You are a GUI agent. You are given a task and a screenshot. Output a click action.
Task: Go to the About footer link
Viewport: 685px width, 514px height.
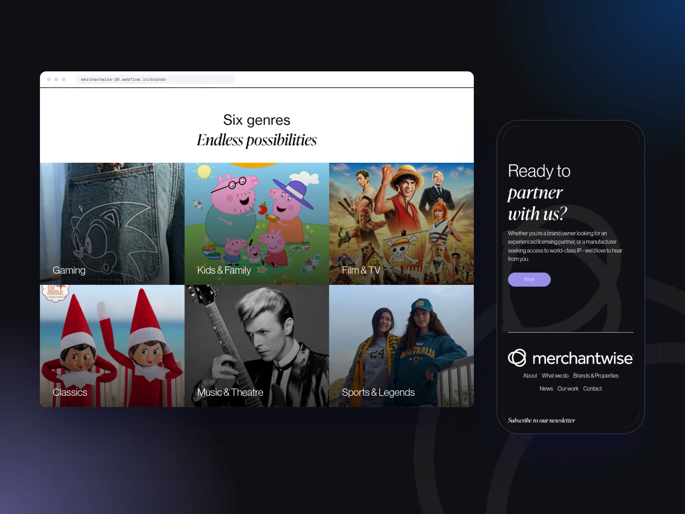[530, 376]
